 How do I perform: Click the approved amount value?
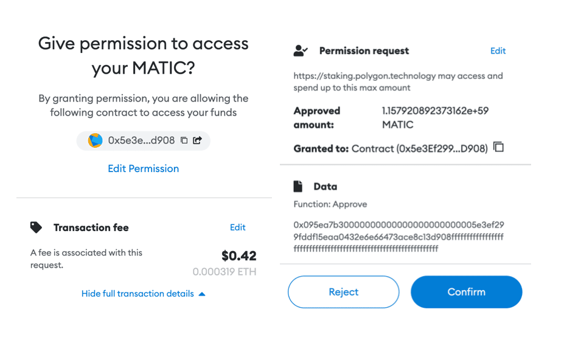click(435, 117)
